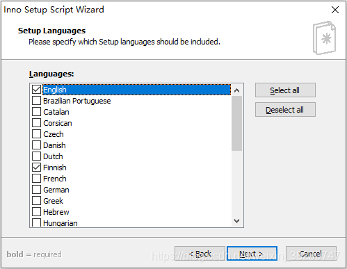
Task: Tick the Czech language checkbox
Action: tap(36, 134)
